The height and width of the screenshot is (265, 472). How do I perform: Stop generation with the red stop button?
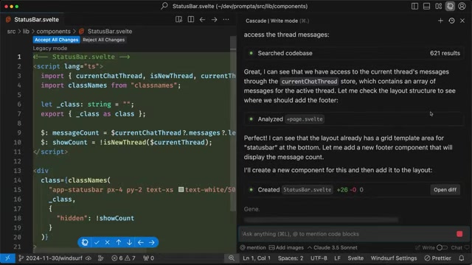point(459,234)
